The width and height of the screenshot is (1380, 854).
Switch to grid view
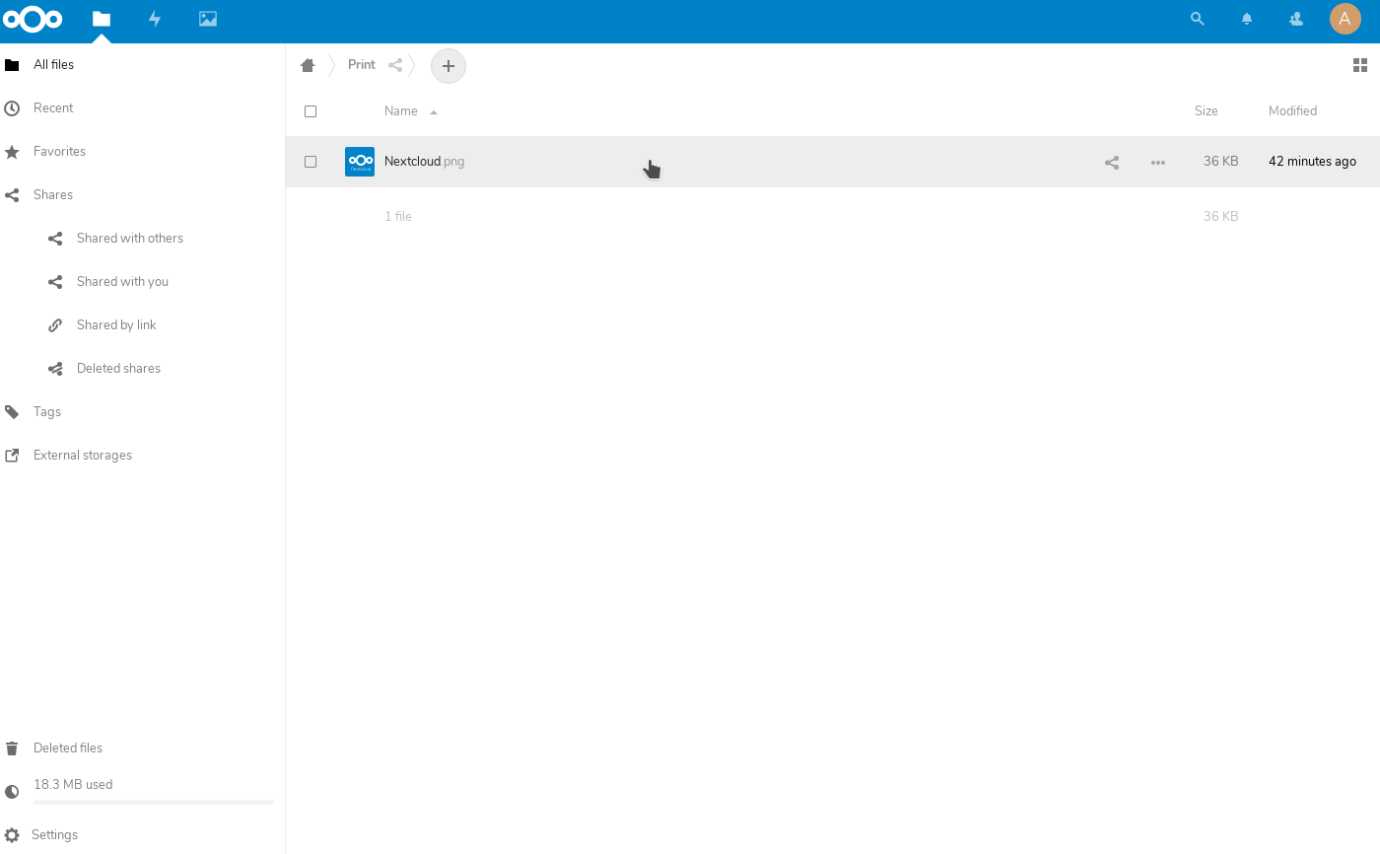click(1360, 65)
